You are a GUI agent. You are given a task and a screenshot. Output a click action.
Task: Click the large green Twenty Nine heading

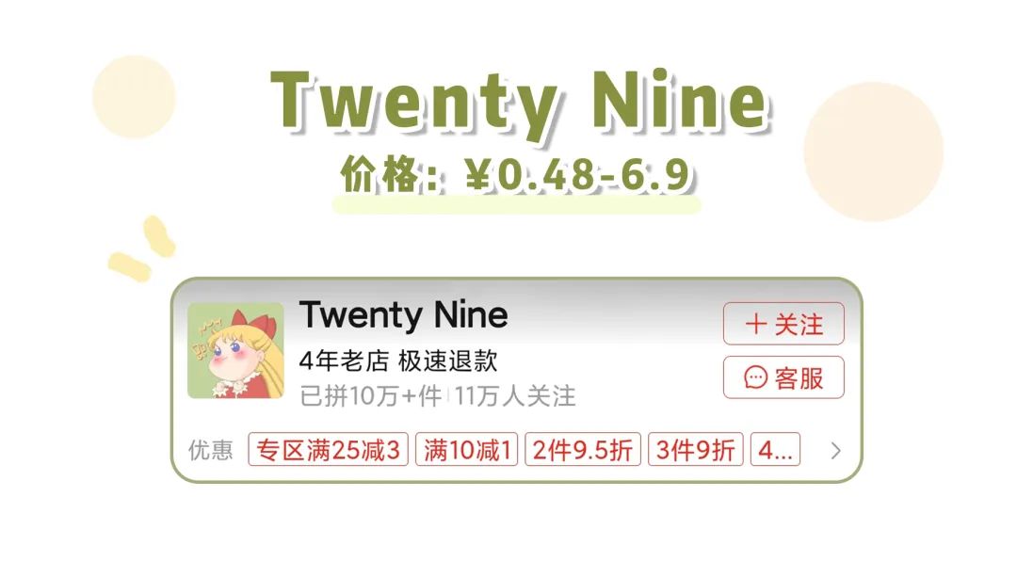coord(520,103)
